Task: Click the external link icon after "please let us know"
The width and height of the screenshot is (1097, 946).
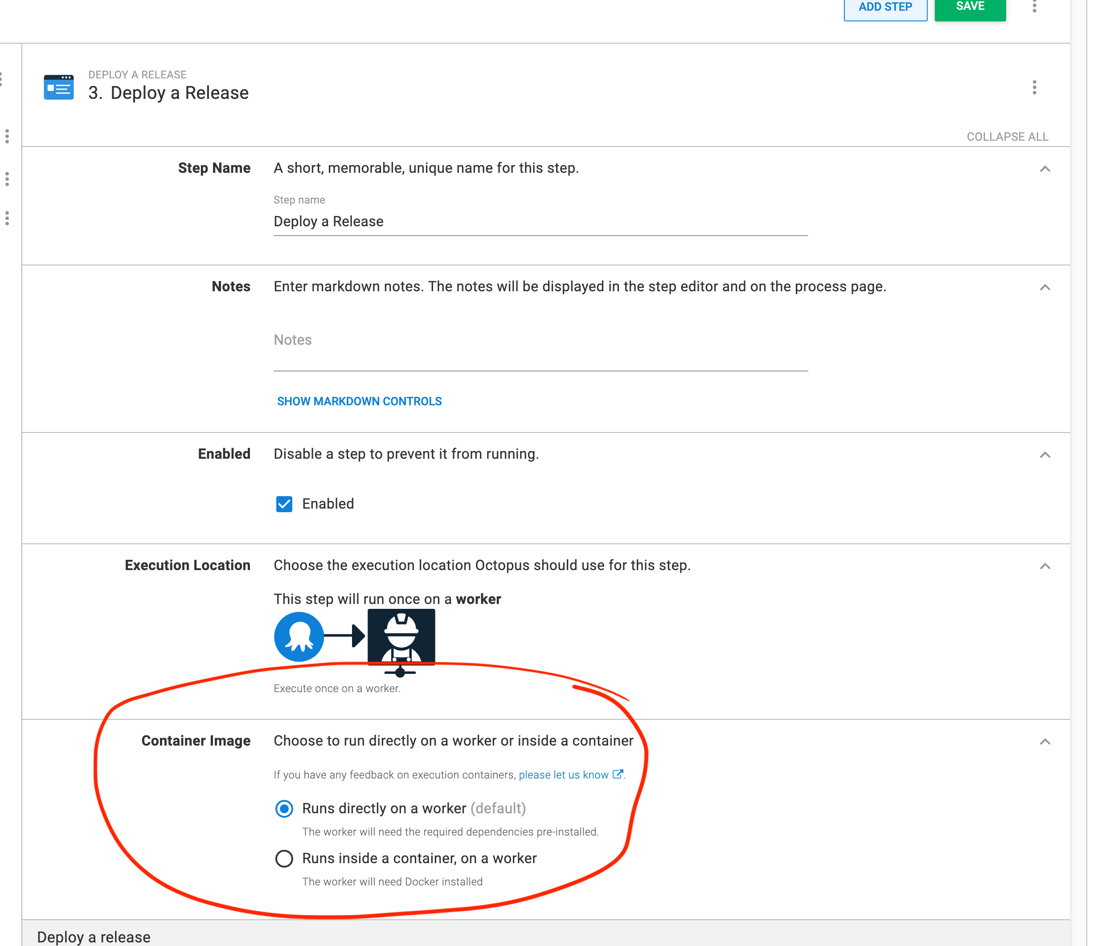Action: click(617, 775)
